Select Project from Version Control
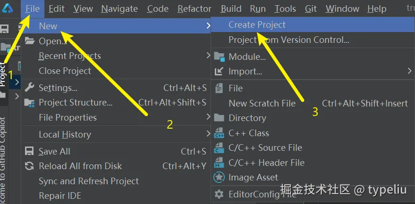415x204 pixels. (289, 40)
